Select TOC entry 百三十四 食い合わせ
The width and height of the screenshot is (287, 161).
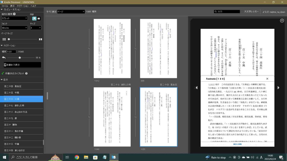[x=22, y=150]
